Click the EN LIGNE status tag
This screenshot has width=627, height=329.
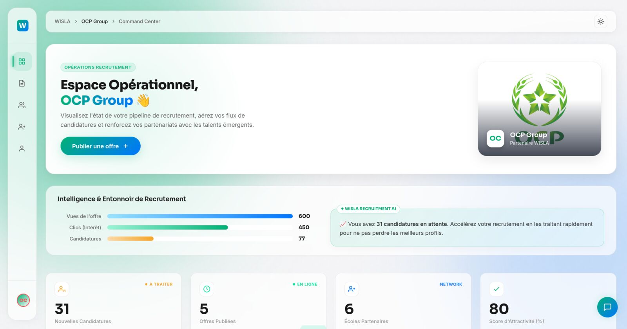coord(305,284)
